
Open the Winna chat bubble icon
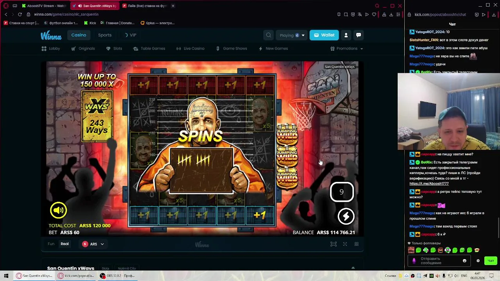click(358, 35)
